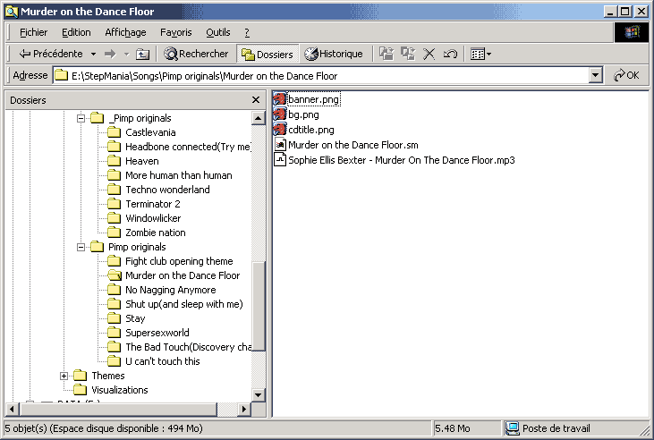This screenshot has width=654, height=440.
Task: Select the Terminator 2 folder icon
Action: point(114,204)
